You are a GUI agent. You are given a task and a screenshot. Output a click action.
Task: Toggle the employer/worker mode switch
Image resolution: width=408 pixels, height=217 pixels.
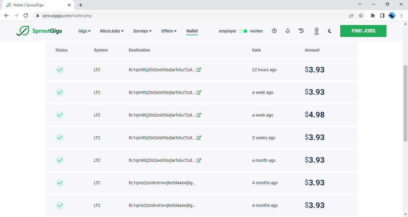point(243,31)
